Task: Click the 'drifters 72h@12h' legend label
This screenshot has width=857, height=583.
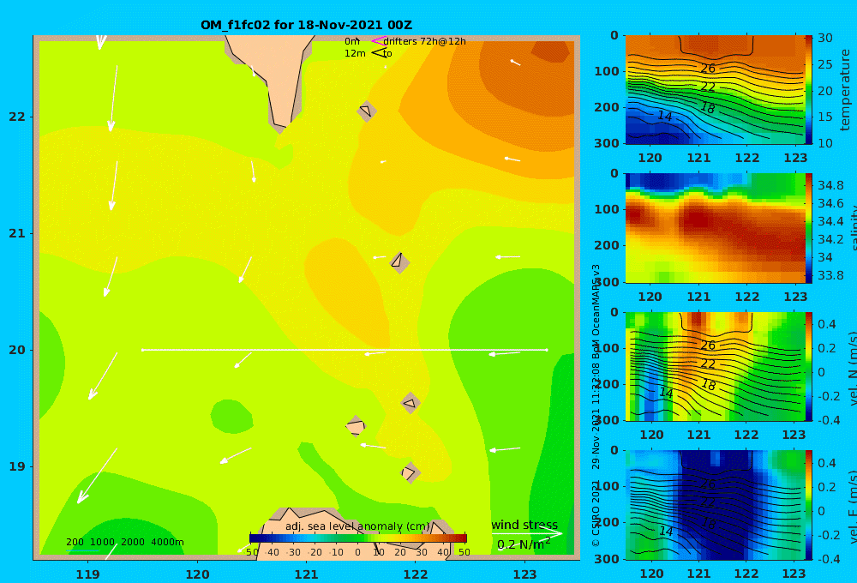Action: (424, 41)
